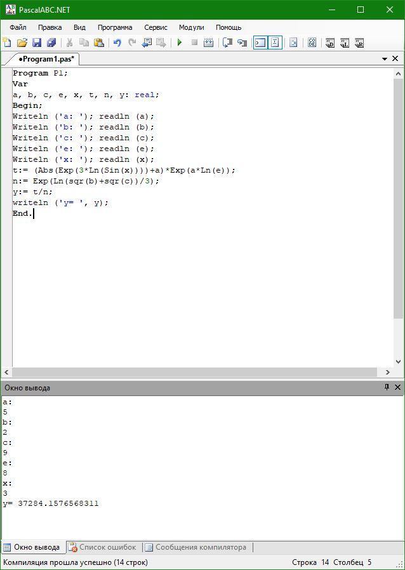
Task: Open the Модули menu
Action: point(191,28)
